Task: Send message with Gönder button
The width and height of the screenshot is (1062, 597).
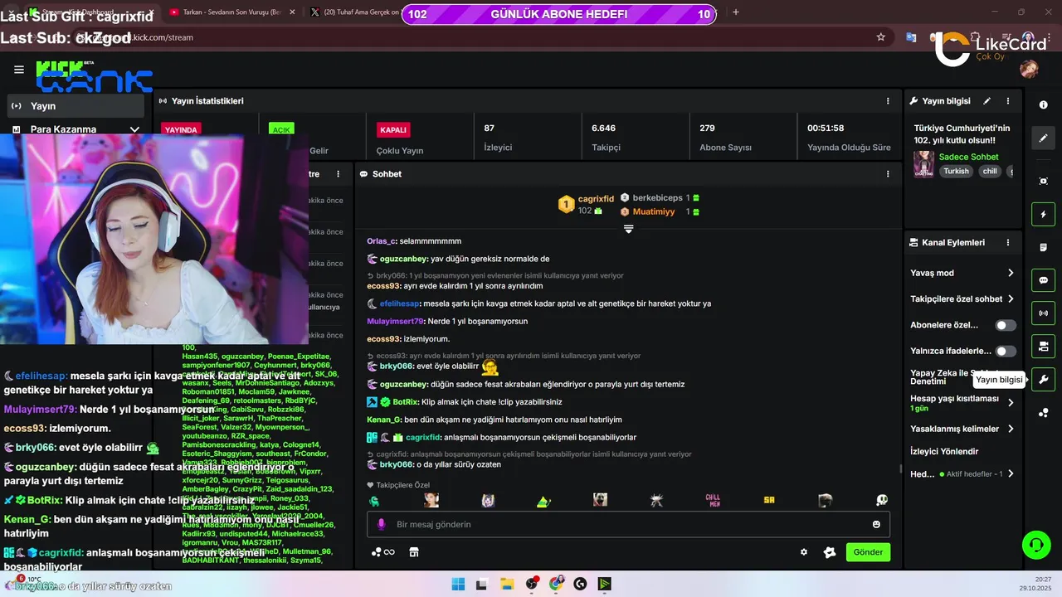Action: 868,552
